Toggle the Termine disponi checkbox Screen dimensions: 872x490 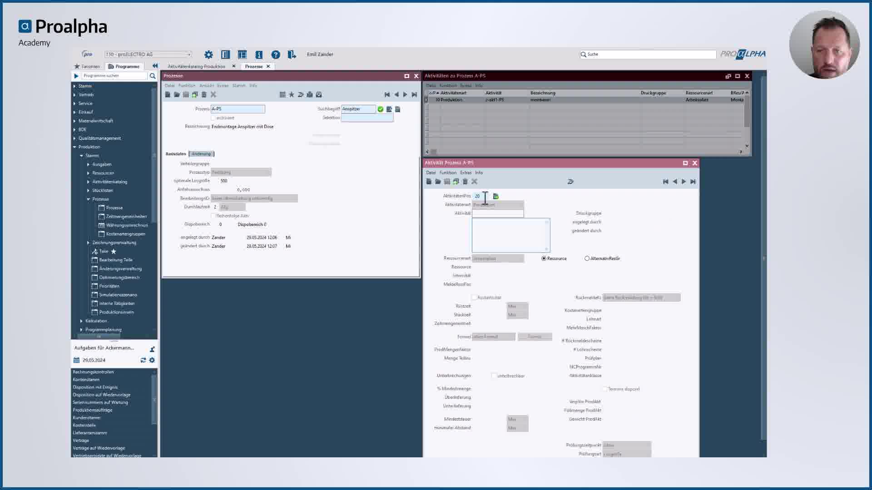pyautogui.click(x=605, y=389)
